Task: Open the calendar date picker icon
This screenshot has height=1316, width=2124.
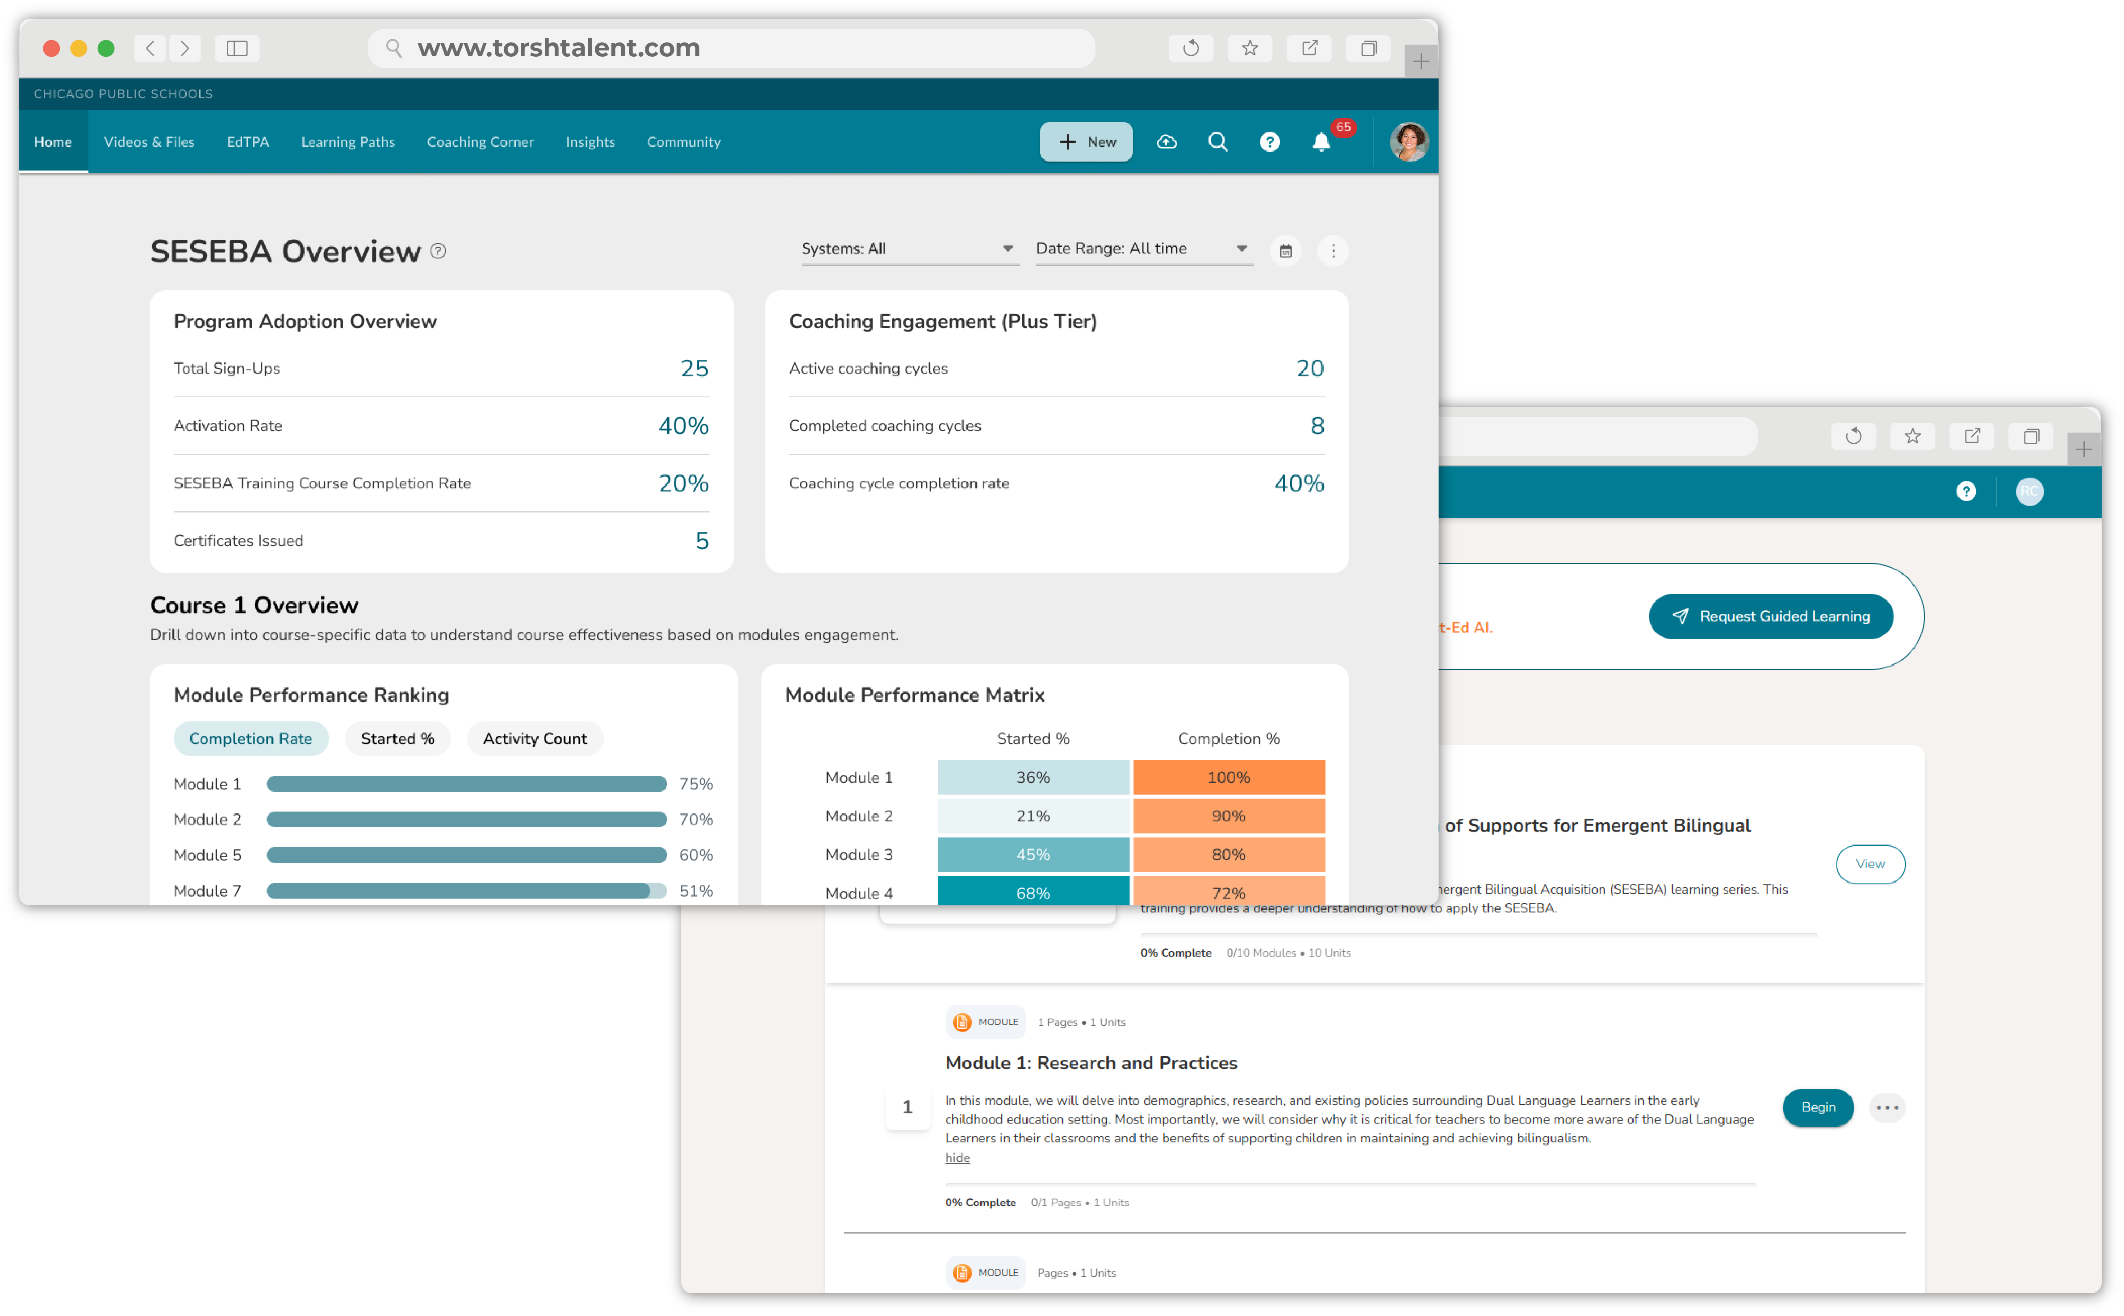Action: tap(1286, 251)
